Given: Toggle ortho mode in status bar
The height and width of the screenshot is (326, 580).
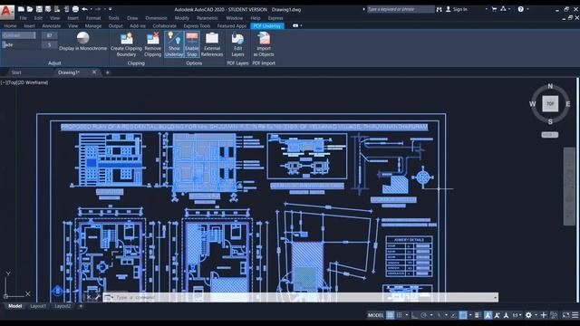Looking at the screenshot, I should (415, 315).
